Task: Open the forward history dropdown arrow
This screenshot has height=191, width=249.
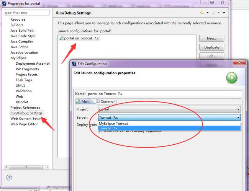Action: click(x=218, y=13)
